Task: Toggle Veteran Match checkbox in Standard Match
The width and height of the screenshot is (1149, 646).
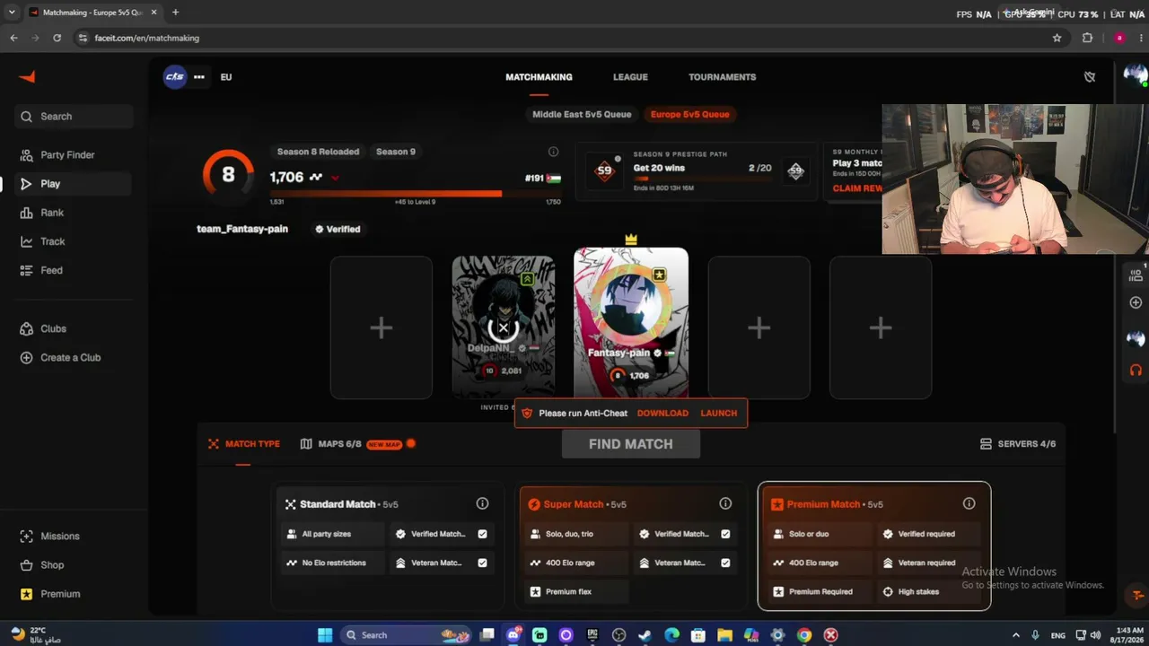Action: (x=482, y=563)
